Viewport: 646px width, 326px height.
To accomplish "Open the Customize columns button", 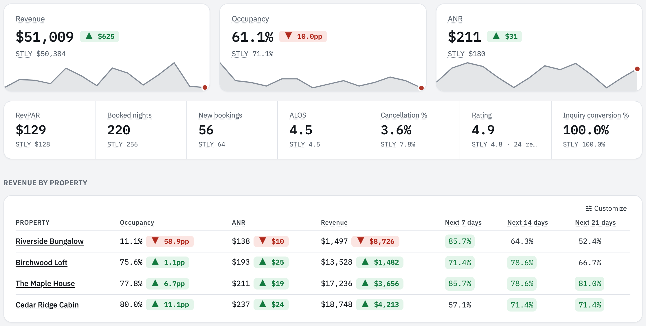I will [606, 208].
